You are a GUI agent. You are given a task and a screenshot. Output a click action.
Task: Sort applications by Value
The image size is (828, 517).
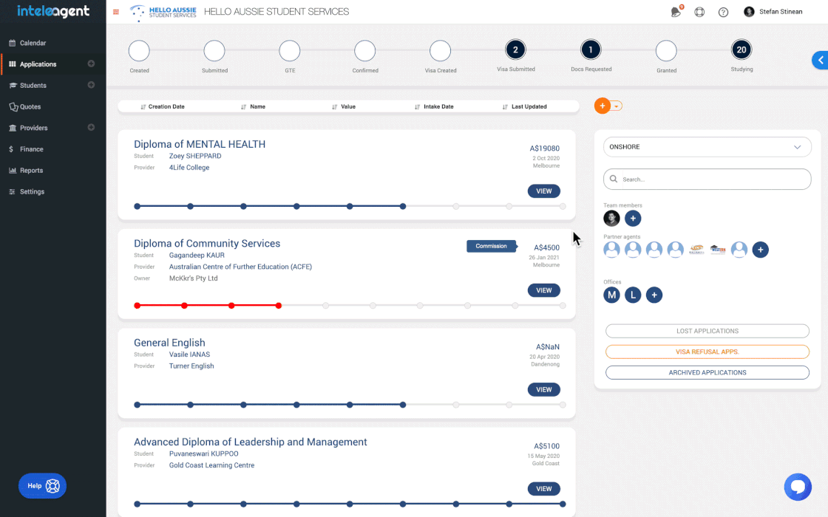[x=343, y=106]
